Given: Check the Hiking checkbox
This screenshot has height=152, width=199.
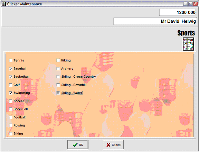Looking at the screenshot, I should (x=58, y=61).
